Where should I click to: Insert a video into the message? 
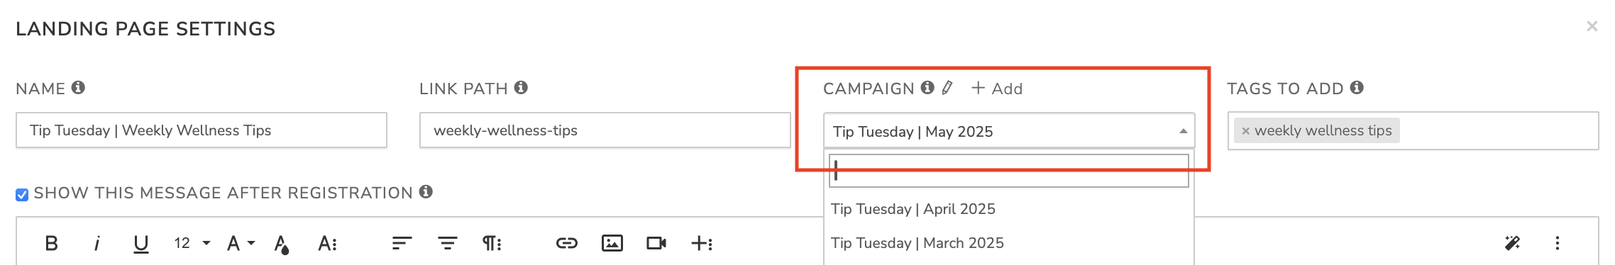[656, 244]
